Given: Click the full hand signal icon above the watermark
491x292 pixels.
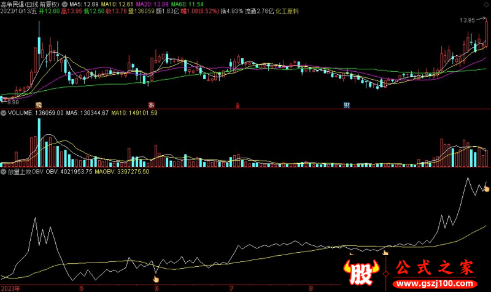Looking at the screenshot, I should [385, 253].
